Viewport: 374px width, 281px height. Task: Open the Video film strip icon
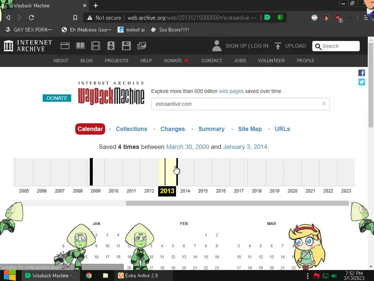pyautogui.click(x=96, y=46)
